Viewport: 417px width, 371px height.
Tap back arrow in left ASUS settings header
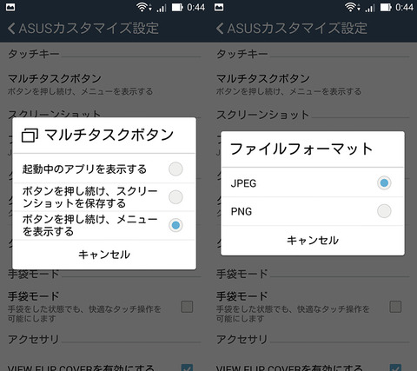tap(11, 29)
